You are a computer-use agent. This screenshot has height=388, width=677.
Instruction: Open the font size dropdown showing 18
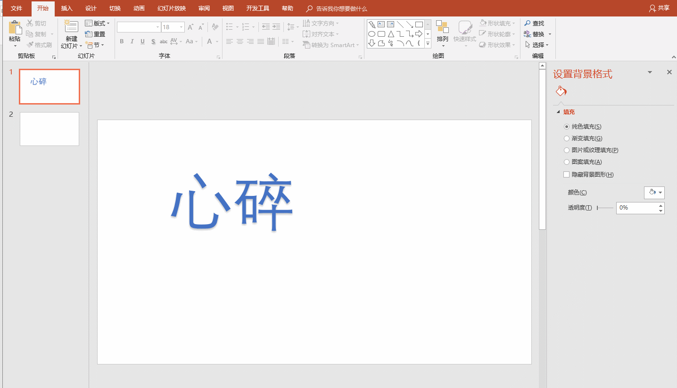point(181,27)
